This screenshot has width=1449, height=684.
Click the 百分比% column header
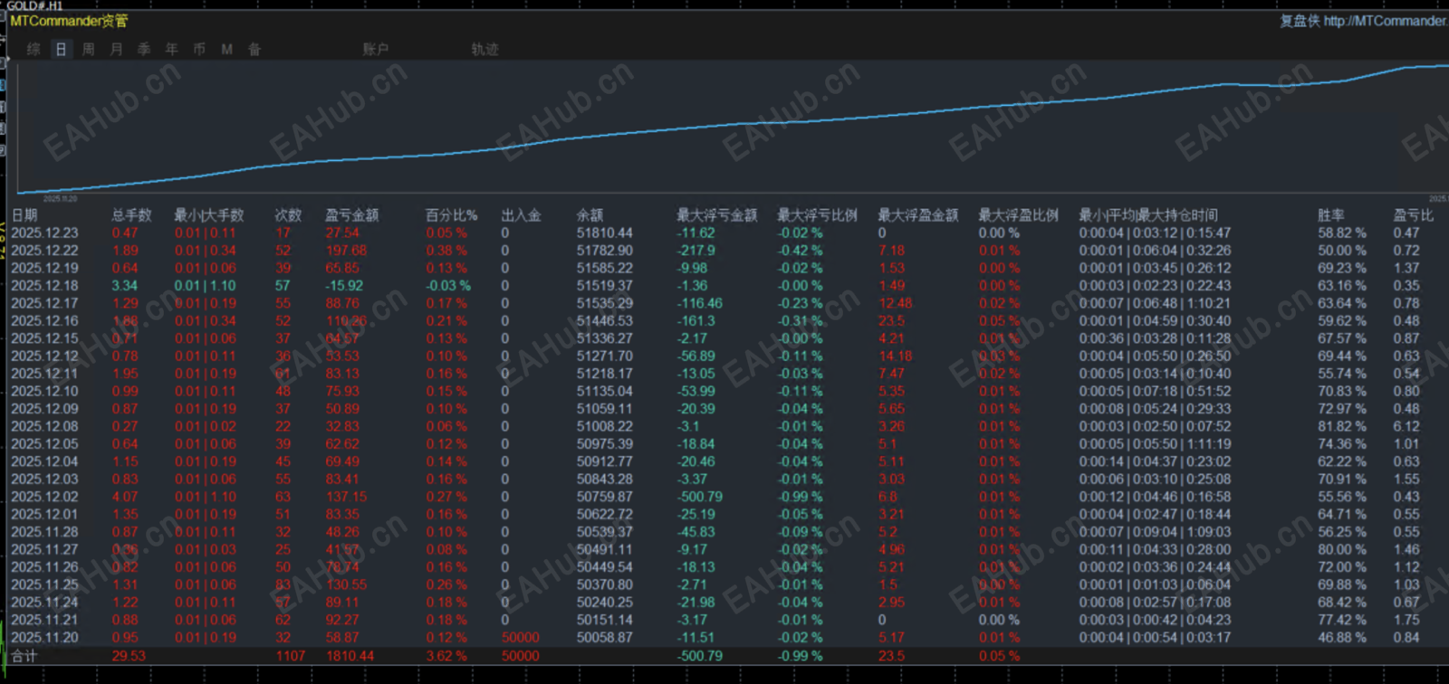click(x=451, y=215)
